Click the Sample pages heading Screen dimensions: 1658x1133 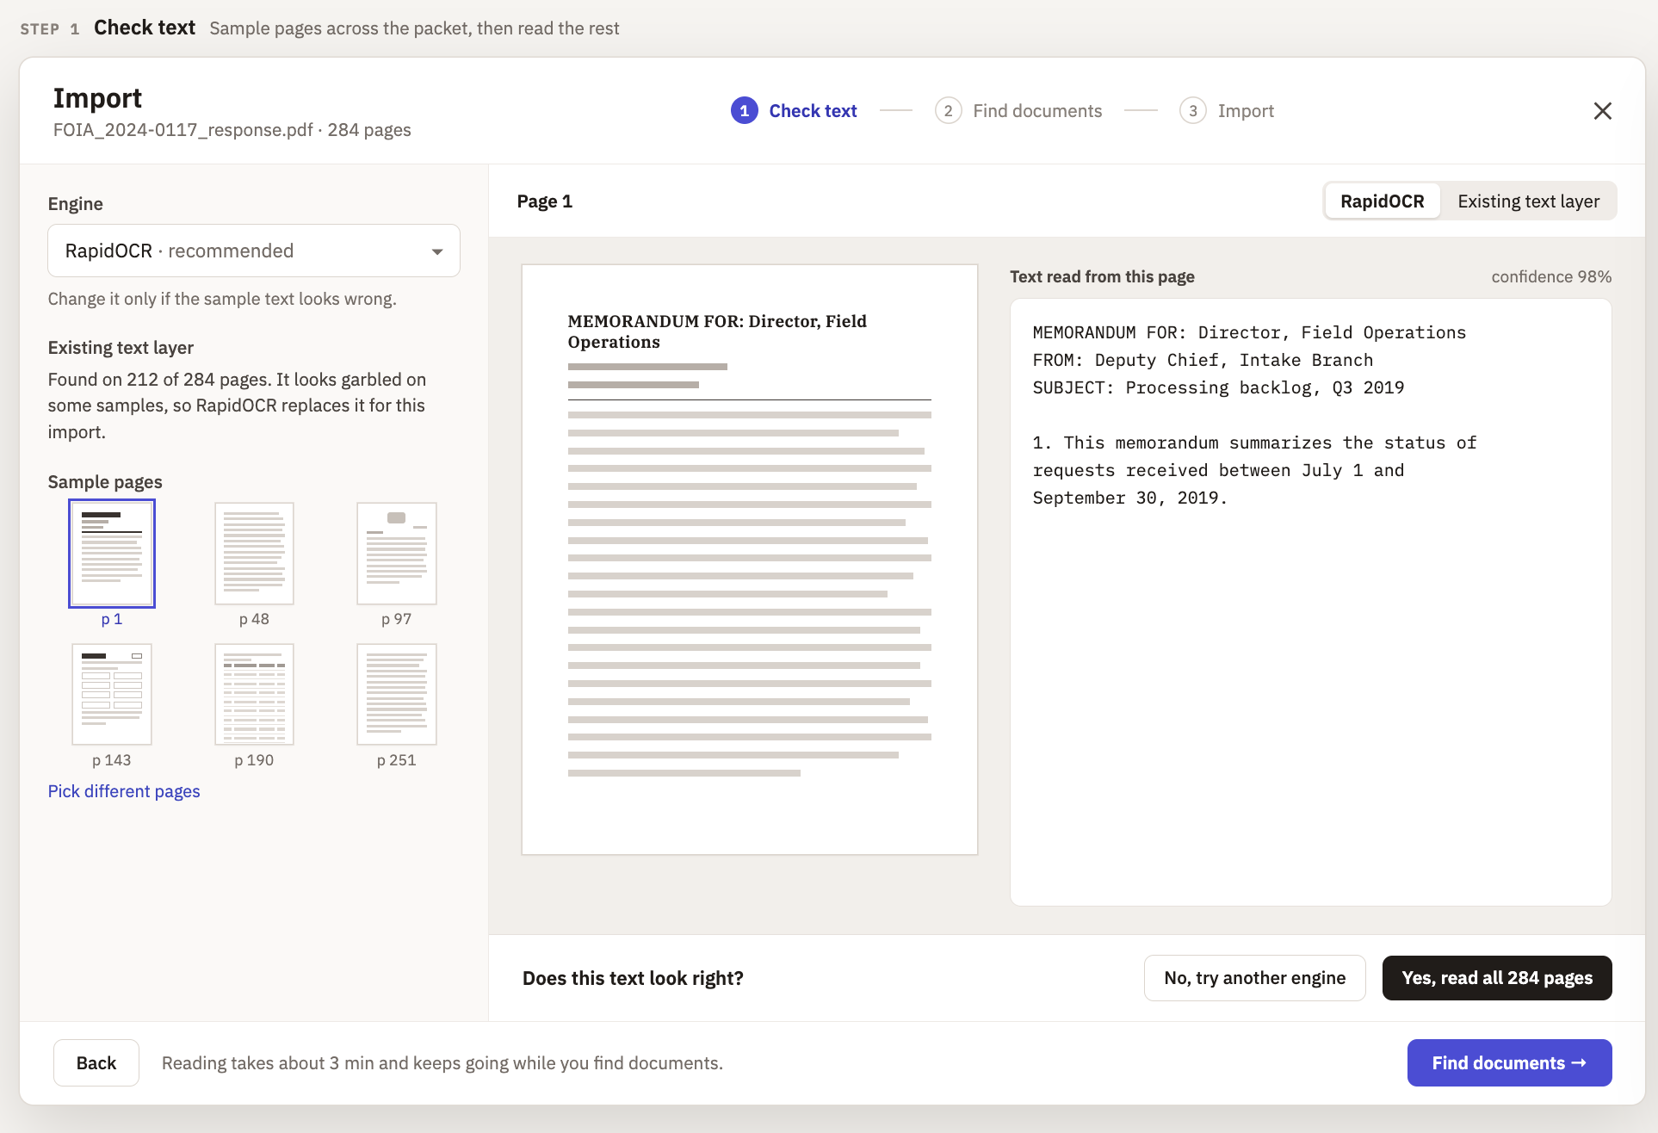[x=105, y=482]
